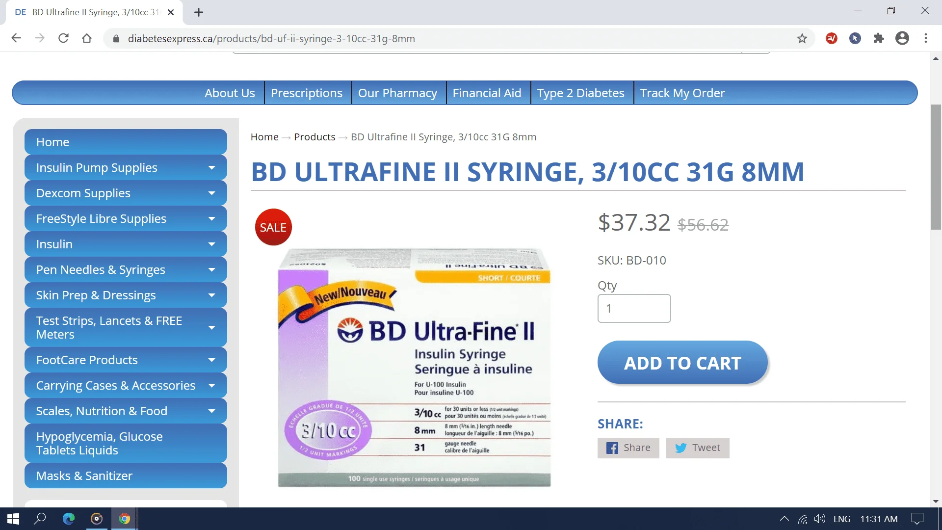Open the Type 2 Diabetes menu item
The height and width of the screenshot is (530, 942).
[580, 93]
